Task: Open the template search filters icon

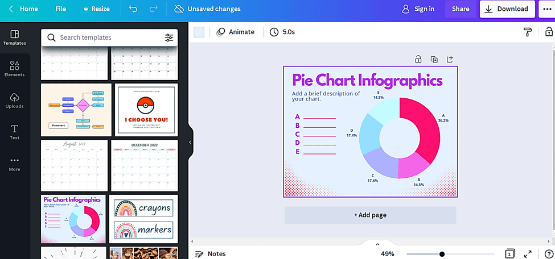Action: [169, 37]
